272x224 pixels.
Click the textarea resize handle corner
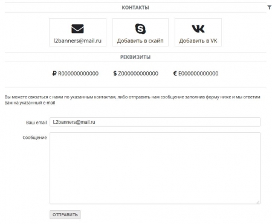[258, 202]
